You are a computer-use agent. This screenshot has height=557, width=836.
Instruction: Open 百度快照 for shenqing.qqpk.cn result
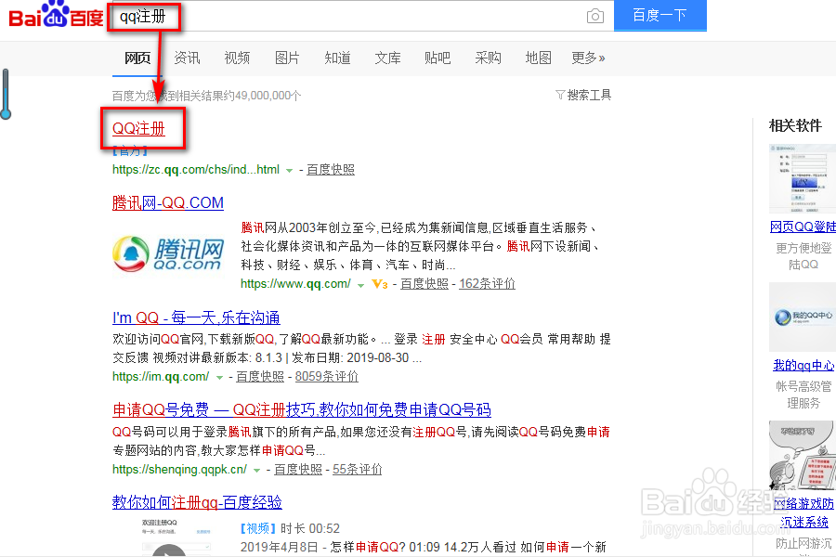click(x=298, y=469)
